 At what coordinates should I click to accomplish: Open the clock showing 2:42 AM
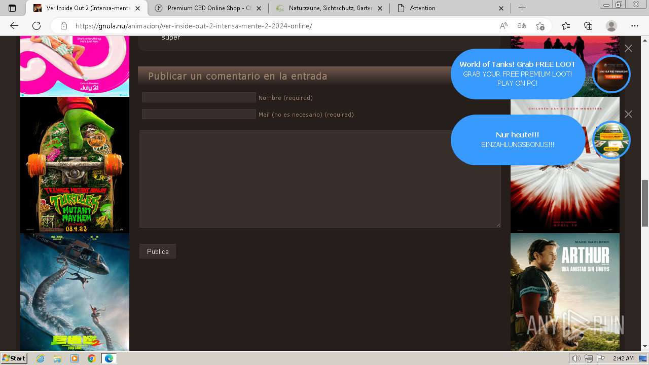[623, 358]
